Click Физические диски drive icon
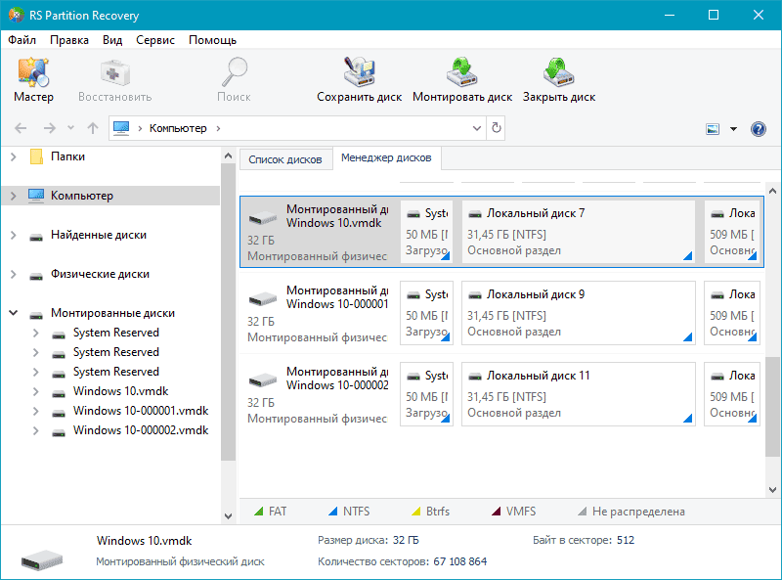This screenshot has height=580, width=782. [36, 275]
